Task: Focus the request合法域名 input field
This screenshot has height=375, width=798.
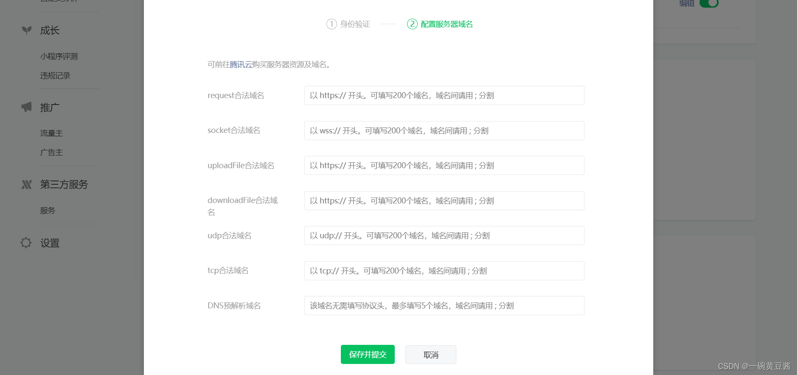Action: 444,96
